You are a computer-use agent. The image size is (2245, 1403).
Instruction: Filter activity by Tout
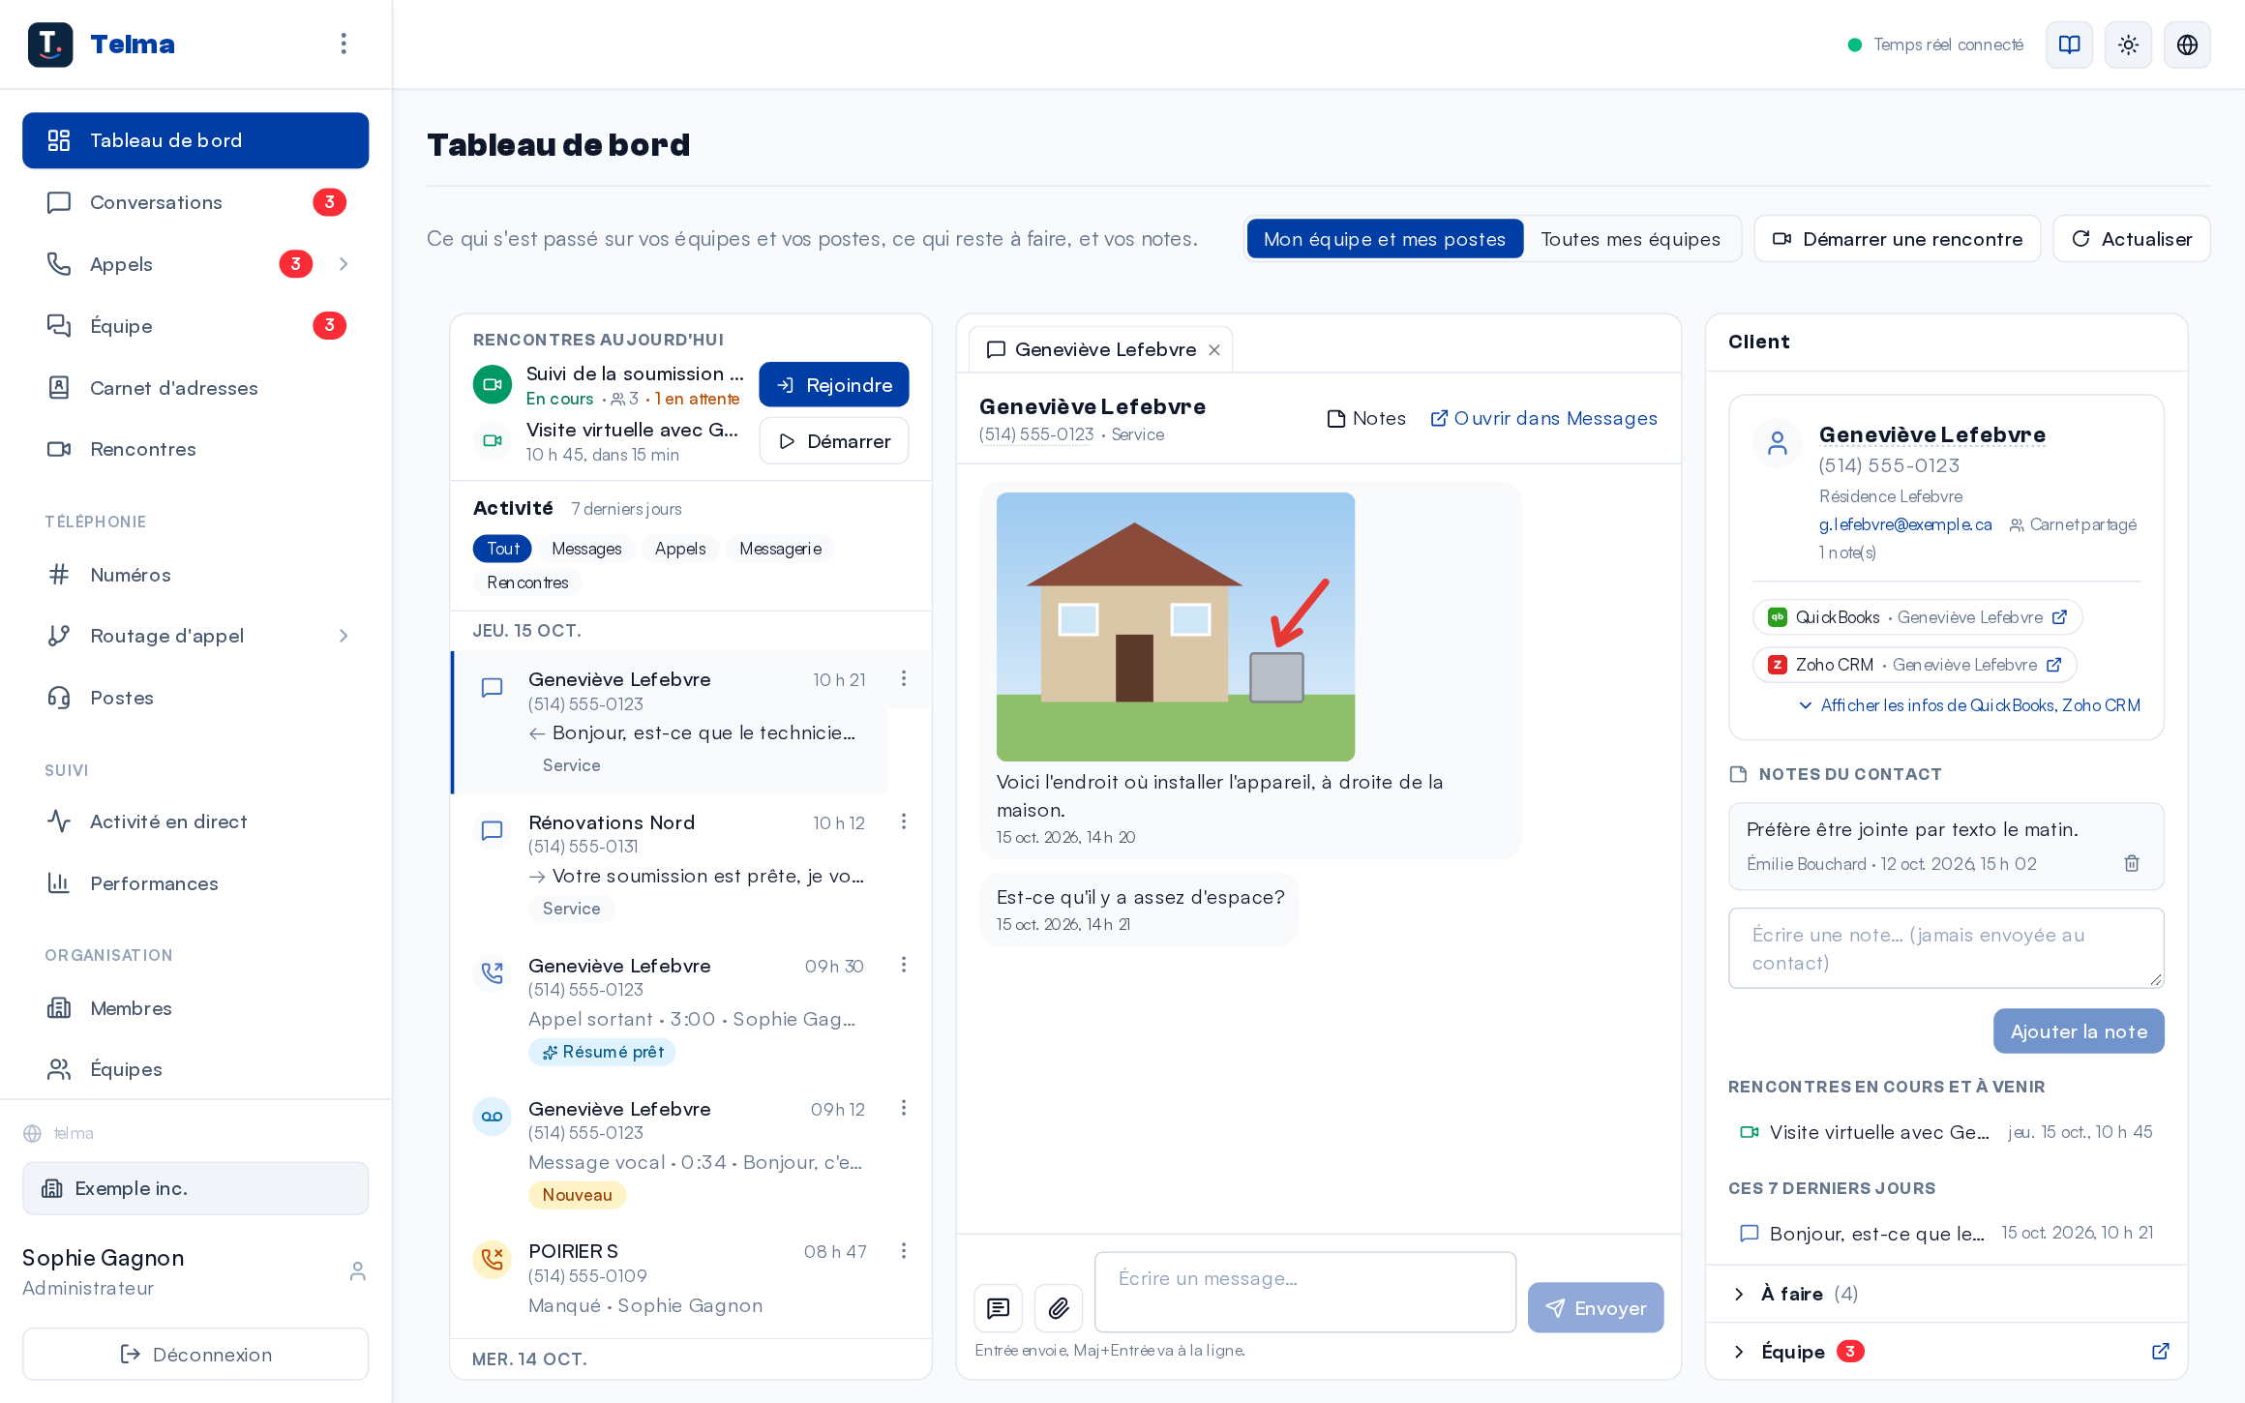[x=502, y=549]
